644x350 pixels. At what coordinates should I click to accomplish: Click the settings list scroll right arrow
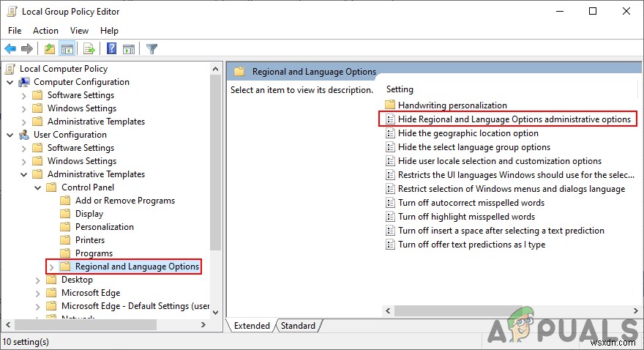pos(635,311)
